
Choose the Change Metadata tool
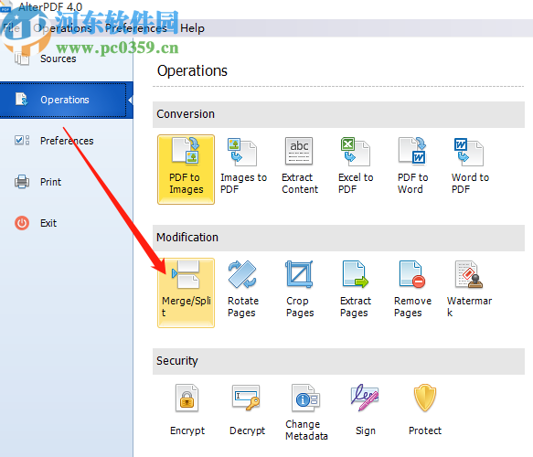306,412
